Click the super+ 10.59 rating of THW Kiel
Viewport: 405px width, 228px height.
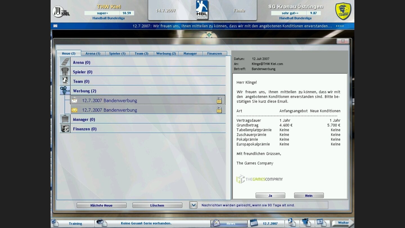(x=109, y=13)
